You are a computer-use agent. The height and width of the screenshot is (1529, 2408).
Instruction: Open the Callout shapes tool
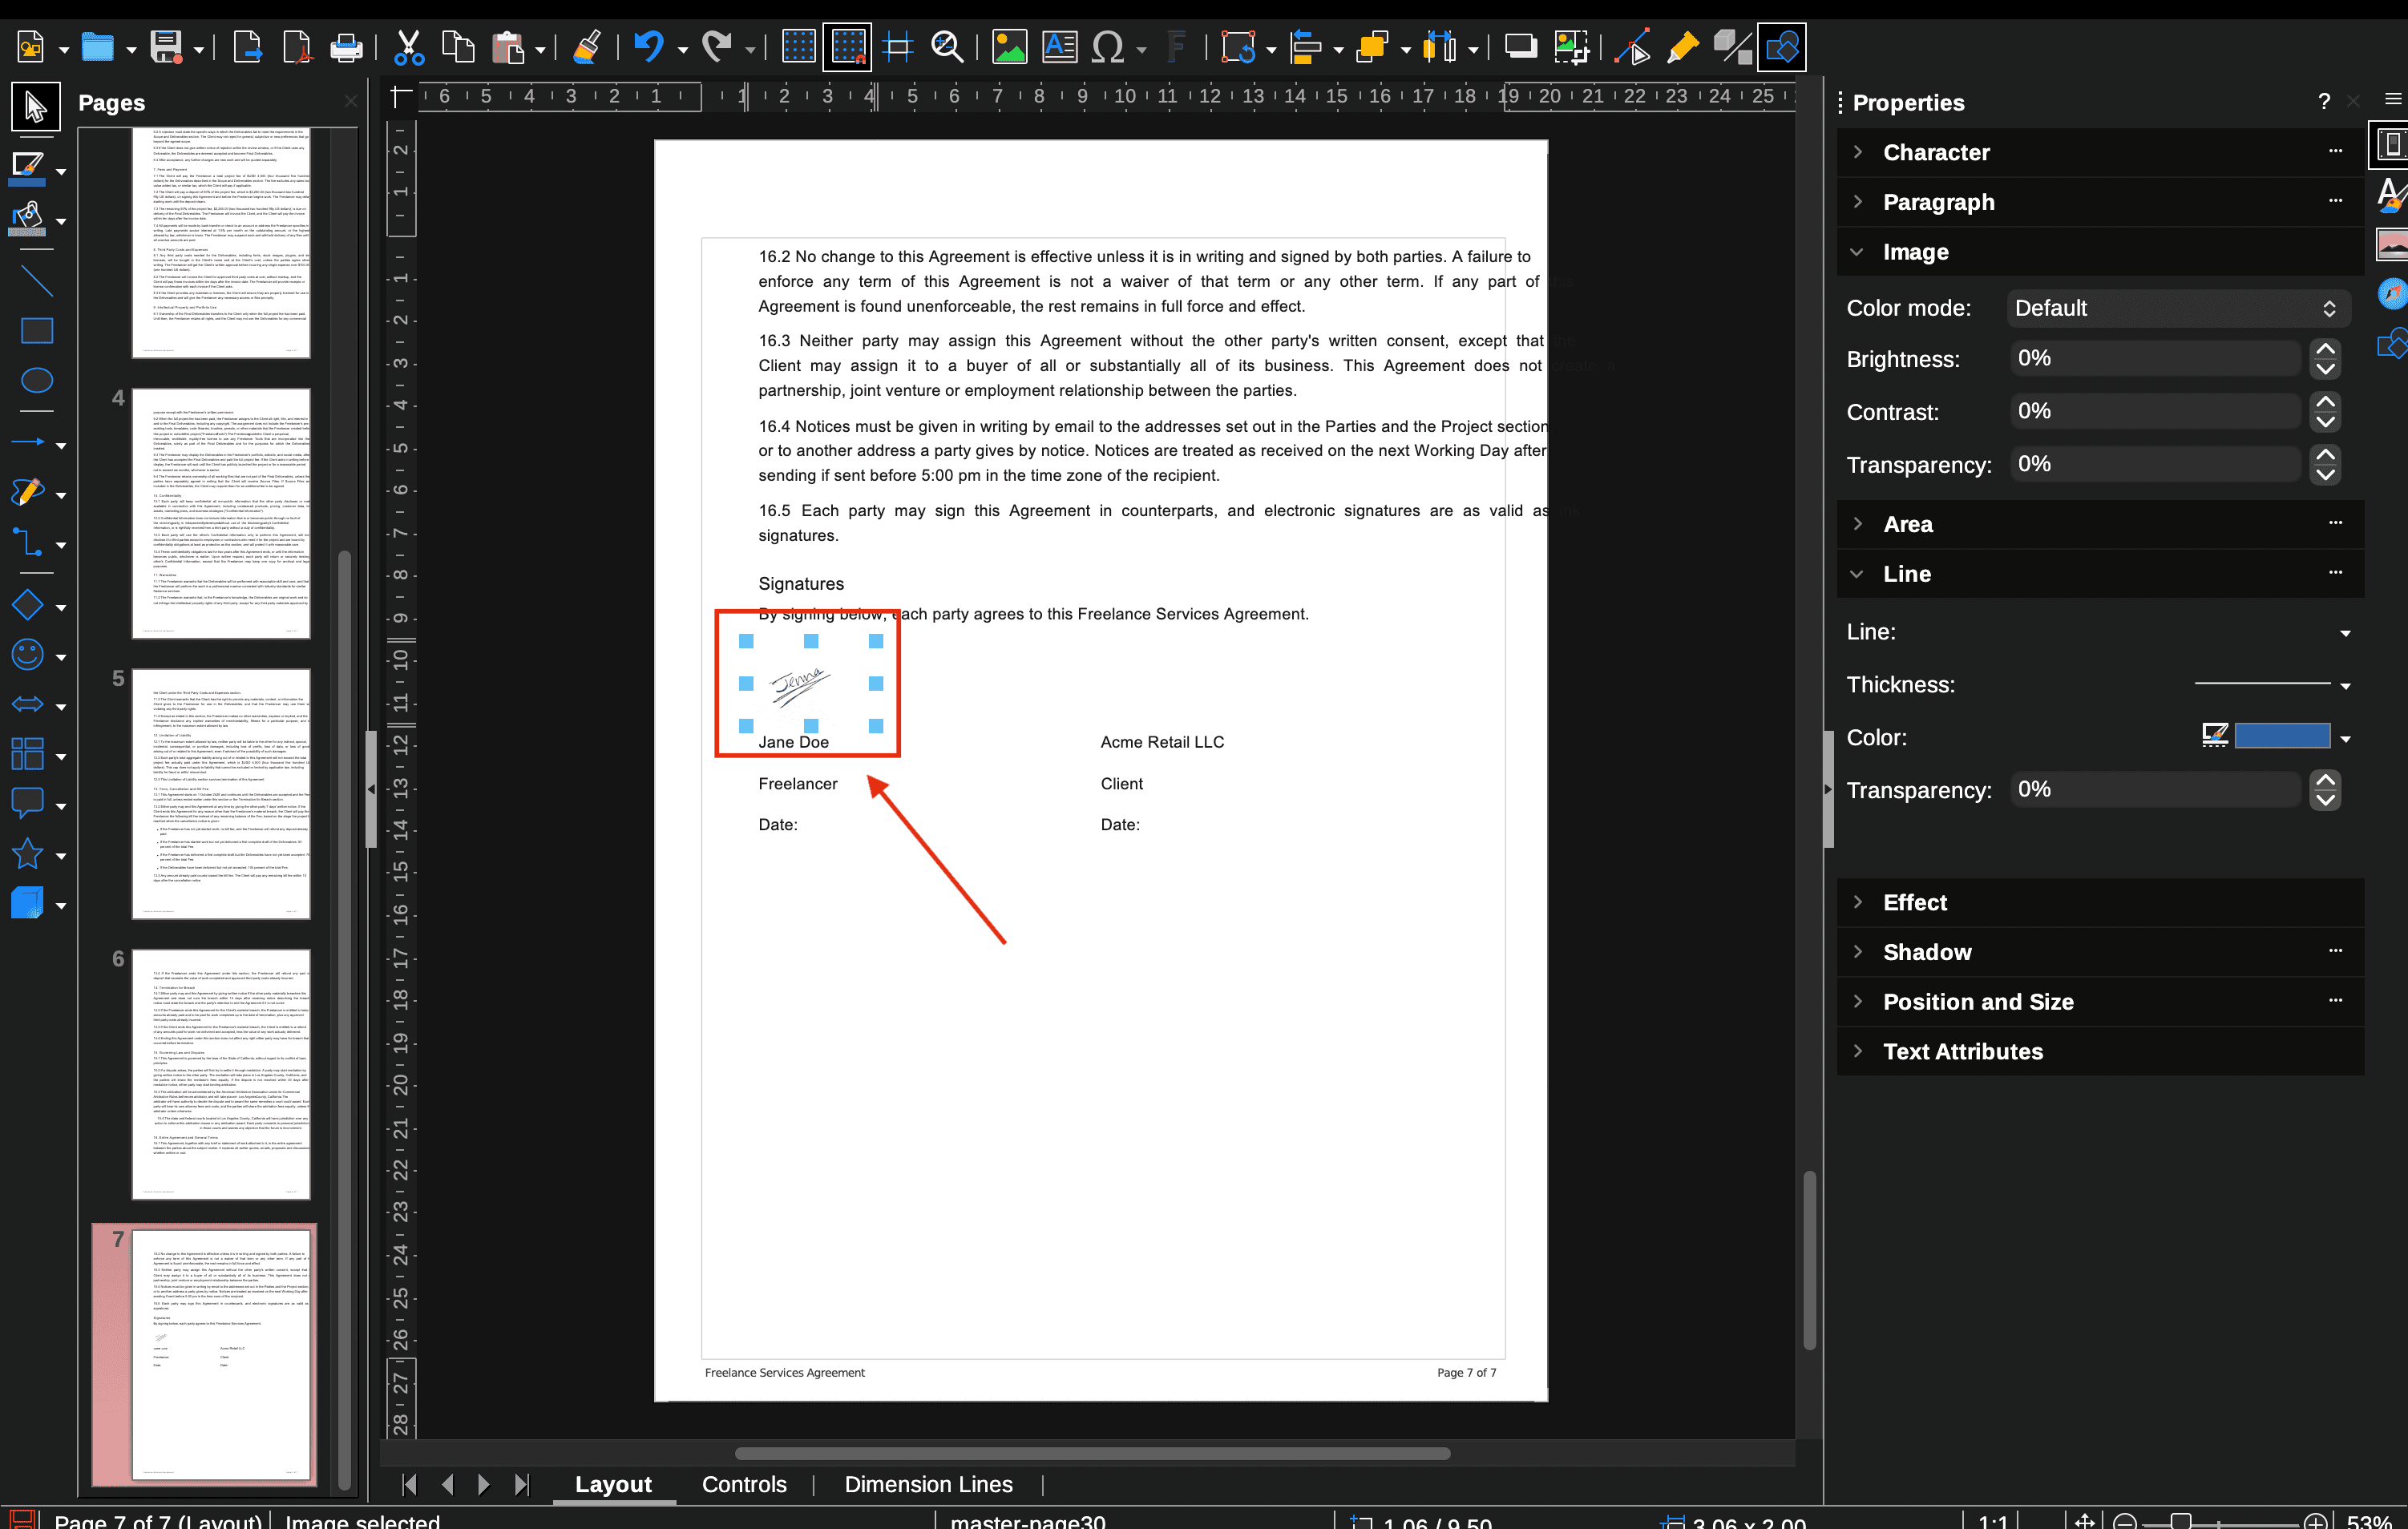click(x=27, y=804)
